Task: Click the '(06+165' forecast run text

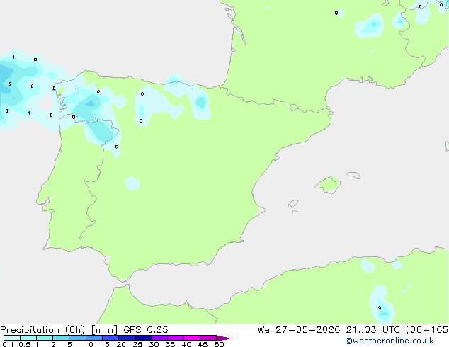Action: 427,330
